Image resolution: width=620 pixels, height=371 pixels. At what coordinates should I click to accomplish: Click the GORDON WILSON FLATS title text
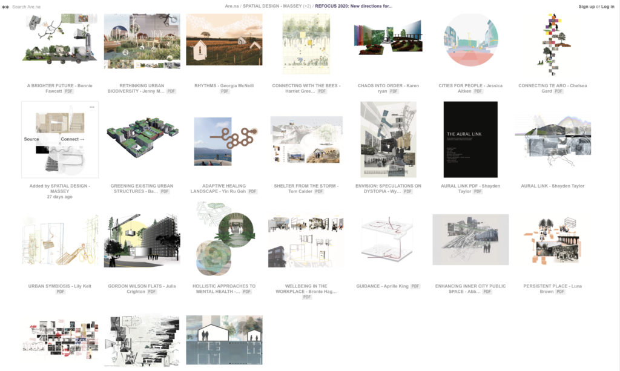click(142, 289)
